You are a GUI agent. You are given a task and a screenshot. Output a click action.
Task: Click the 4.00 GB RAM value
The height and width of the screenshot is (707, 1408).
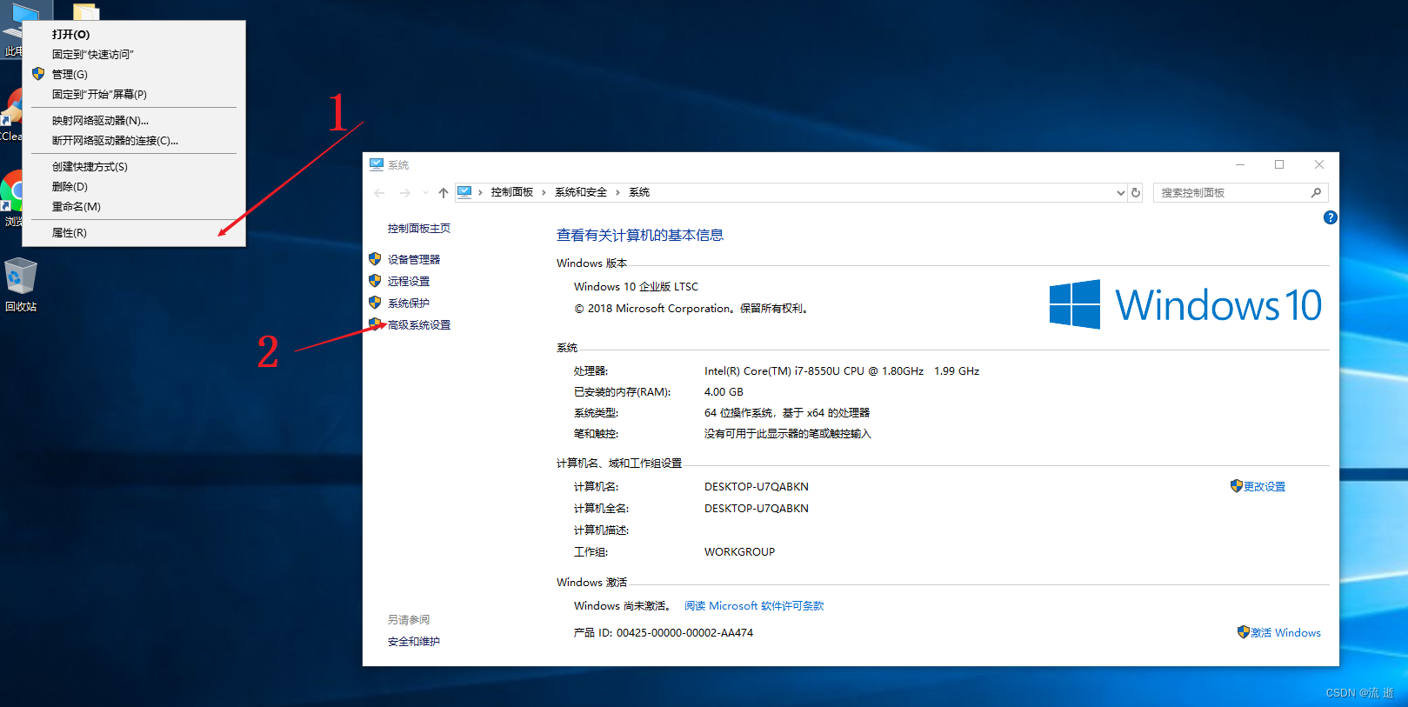724,392
